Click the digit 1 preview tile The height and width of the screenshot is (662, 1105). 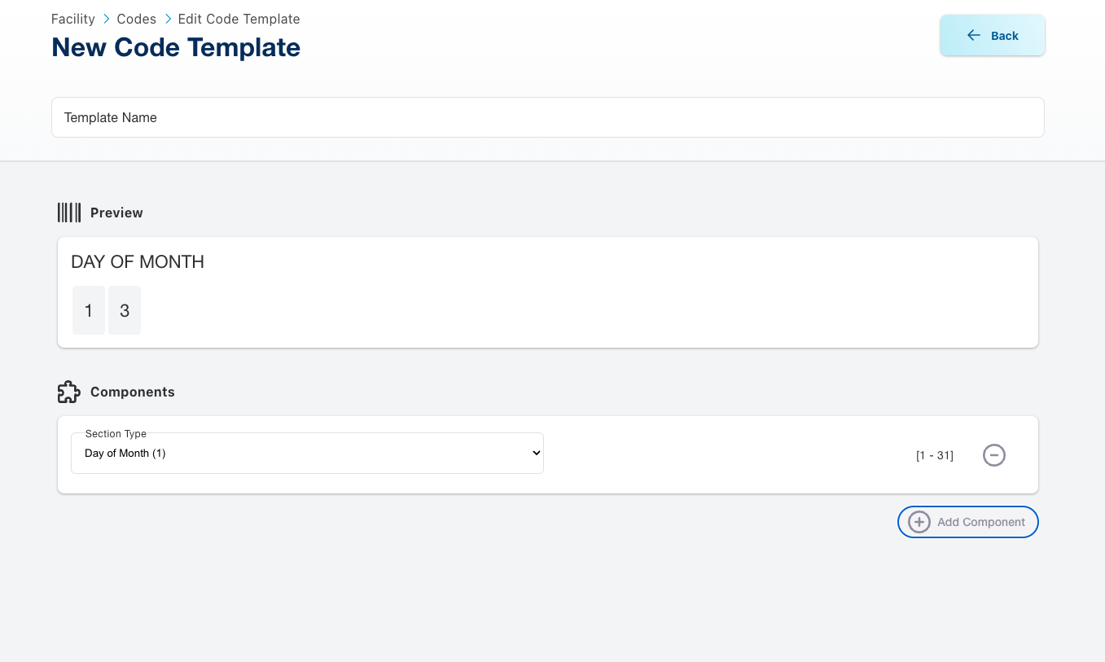tap(89, 310)
